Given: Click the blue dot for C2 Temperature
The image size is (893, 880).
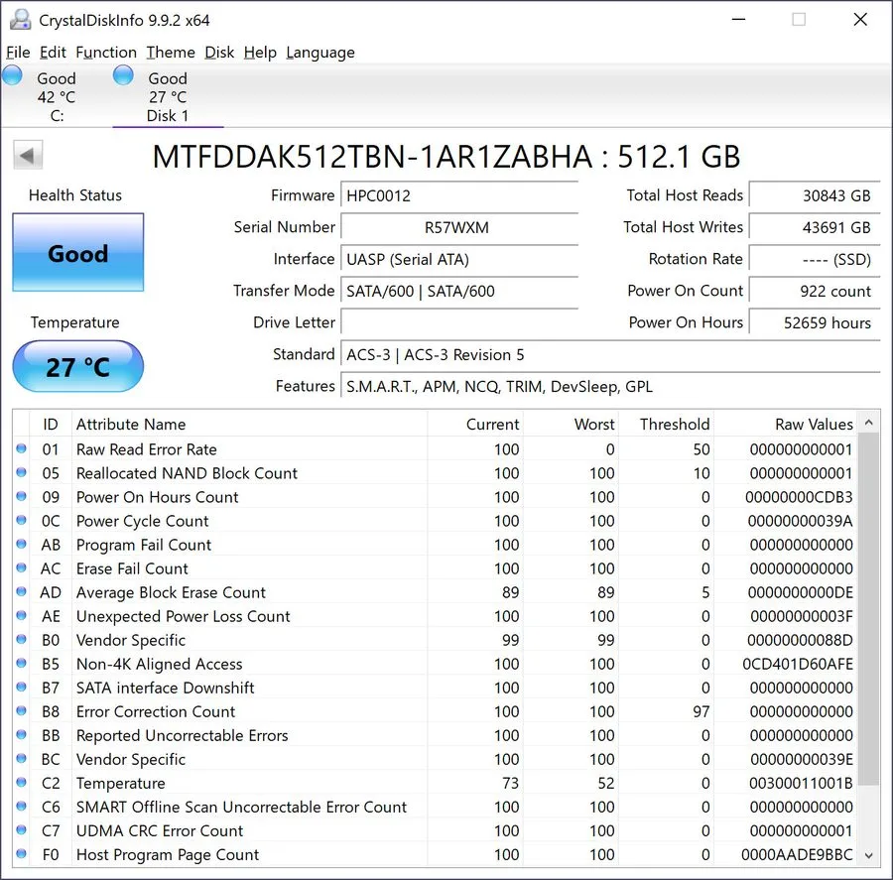Looking at the screenshot, I should point(21,783).
